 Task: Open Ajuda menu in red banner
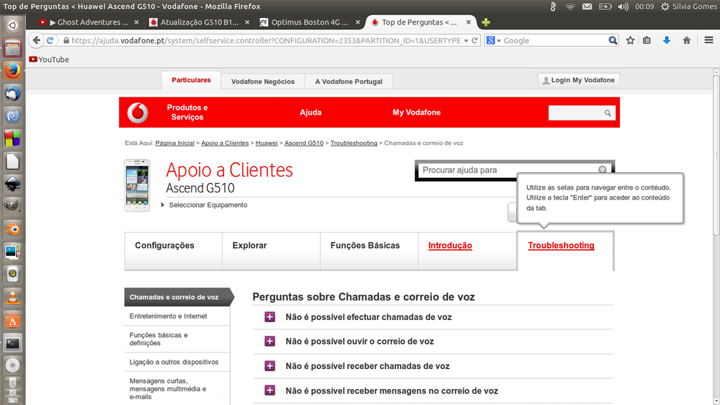coord(311,112)
